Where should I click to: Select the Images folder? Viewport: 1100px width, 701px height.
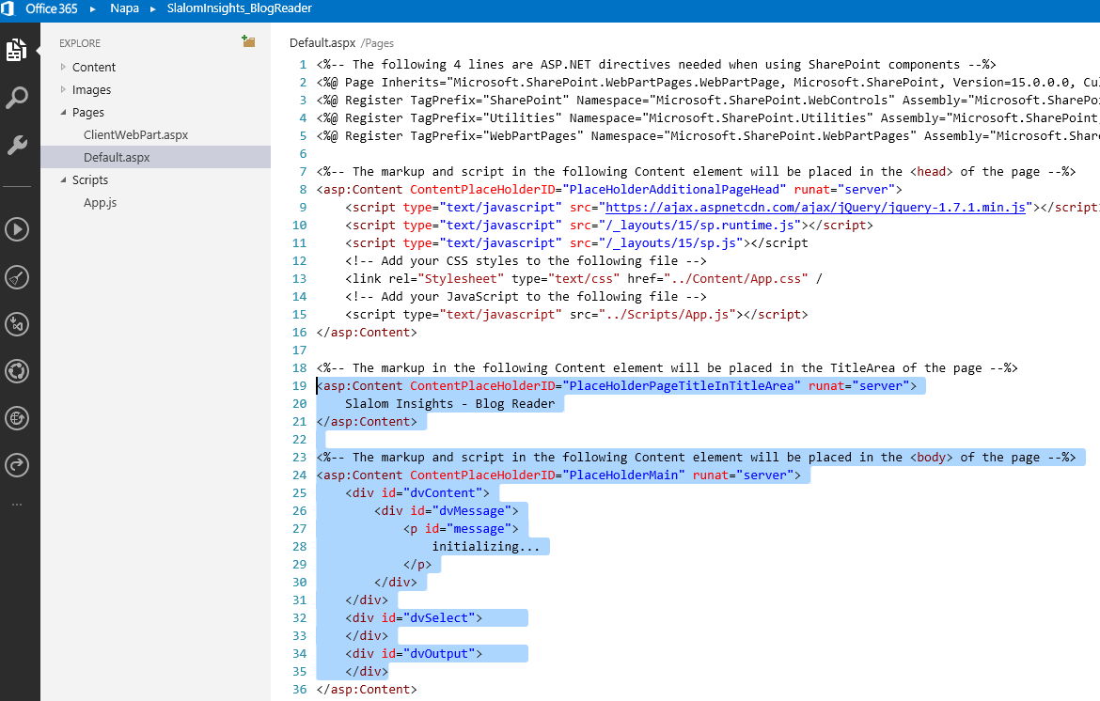(91, 89)
